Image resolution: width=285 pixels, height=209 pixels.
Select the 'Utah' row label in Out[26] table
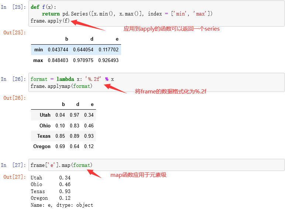[x=45, y=115]
